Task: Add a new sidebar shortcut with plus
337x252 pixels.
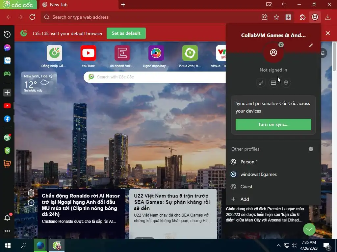Action: coord(7,93)
